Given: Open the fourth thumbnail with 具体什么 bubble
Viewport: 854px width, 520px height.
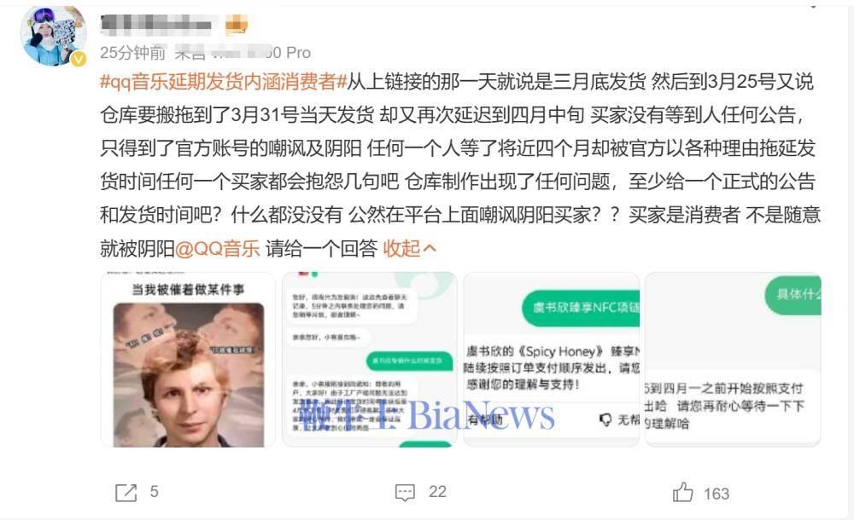Looking at the screenshot, I should coord(733,360).
